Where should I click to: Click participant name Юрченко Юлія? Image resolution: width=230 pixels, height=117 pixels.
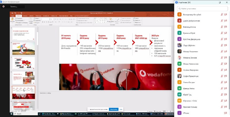190,101
